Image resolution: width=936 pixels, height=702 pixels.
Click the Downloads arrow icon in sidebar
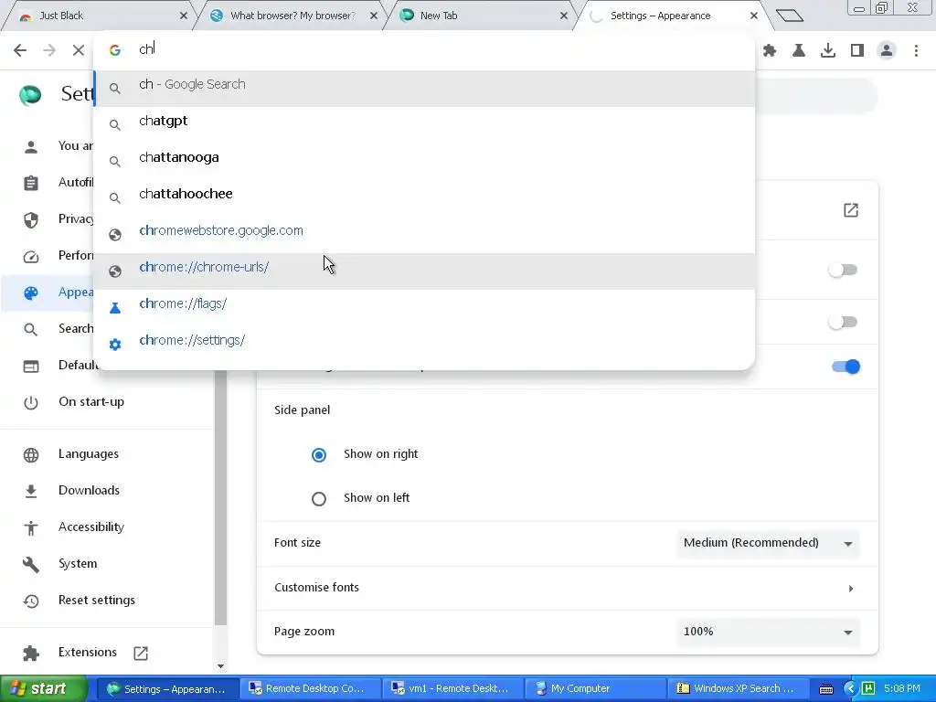click(31, 491)
